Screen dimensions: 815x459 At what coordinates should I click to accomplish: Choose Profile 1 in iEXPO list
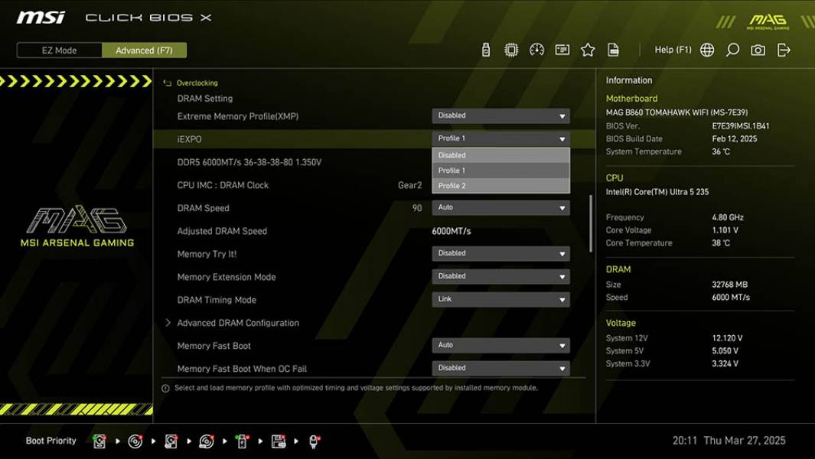[x=500, y=171]
